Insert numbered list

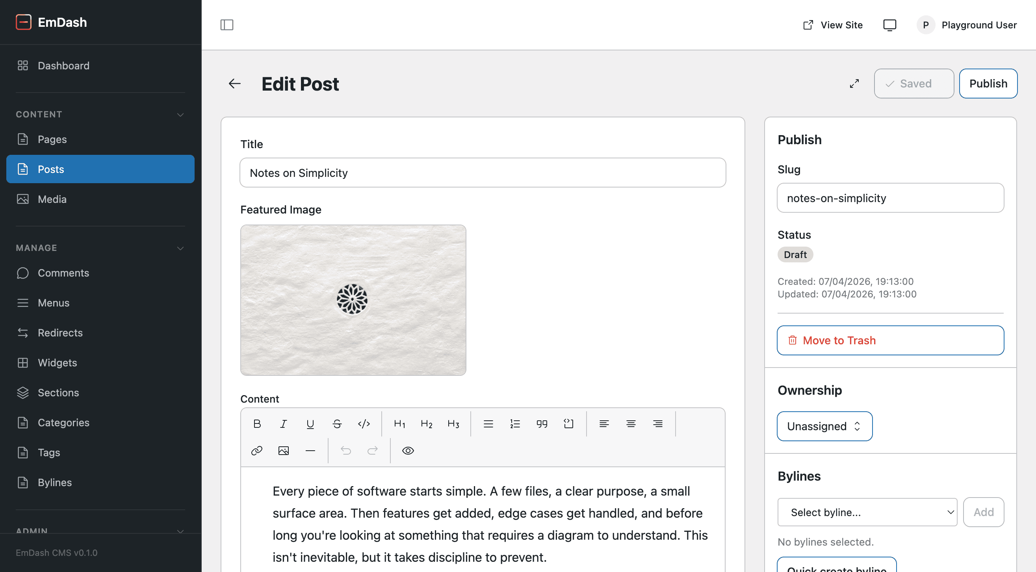[x=515, y=423]
